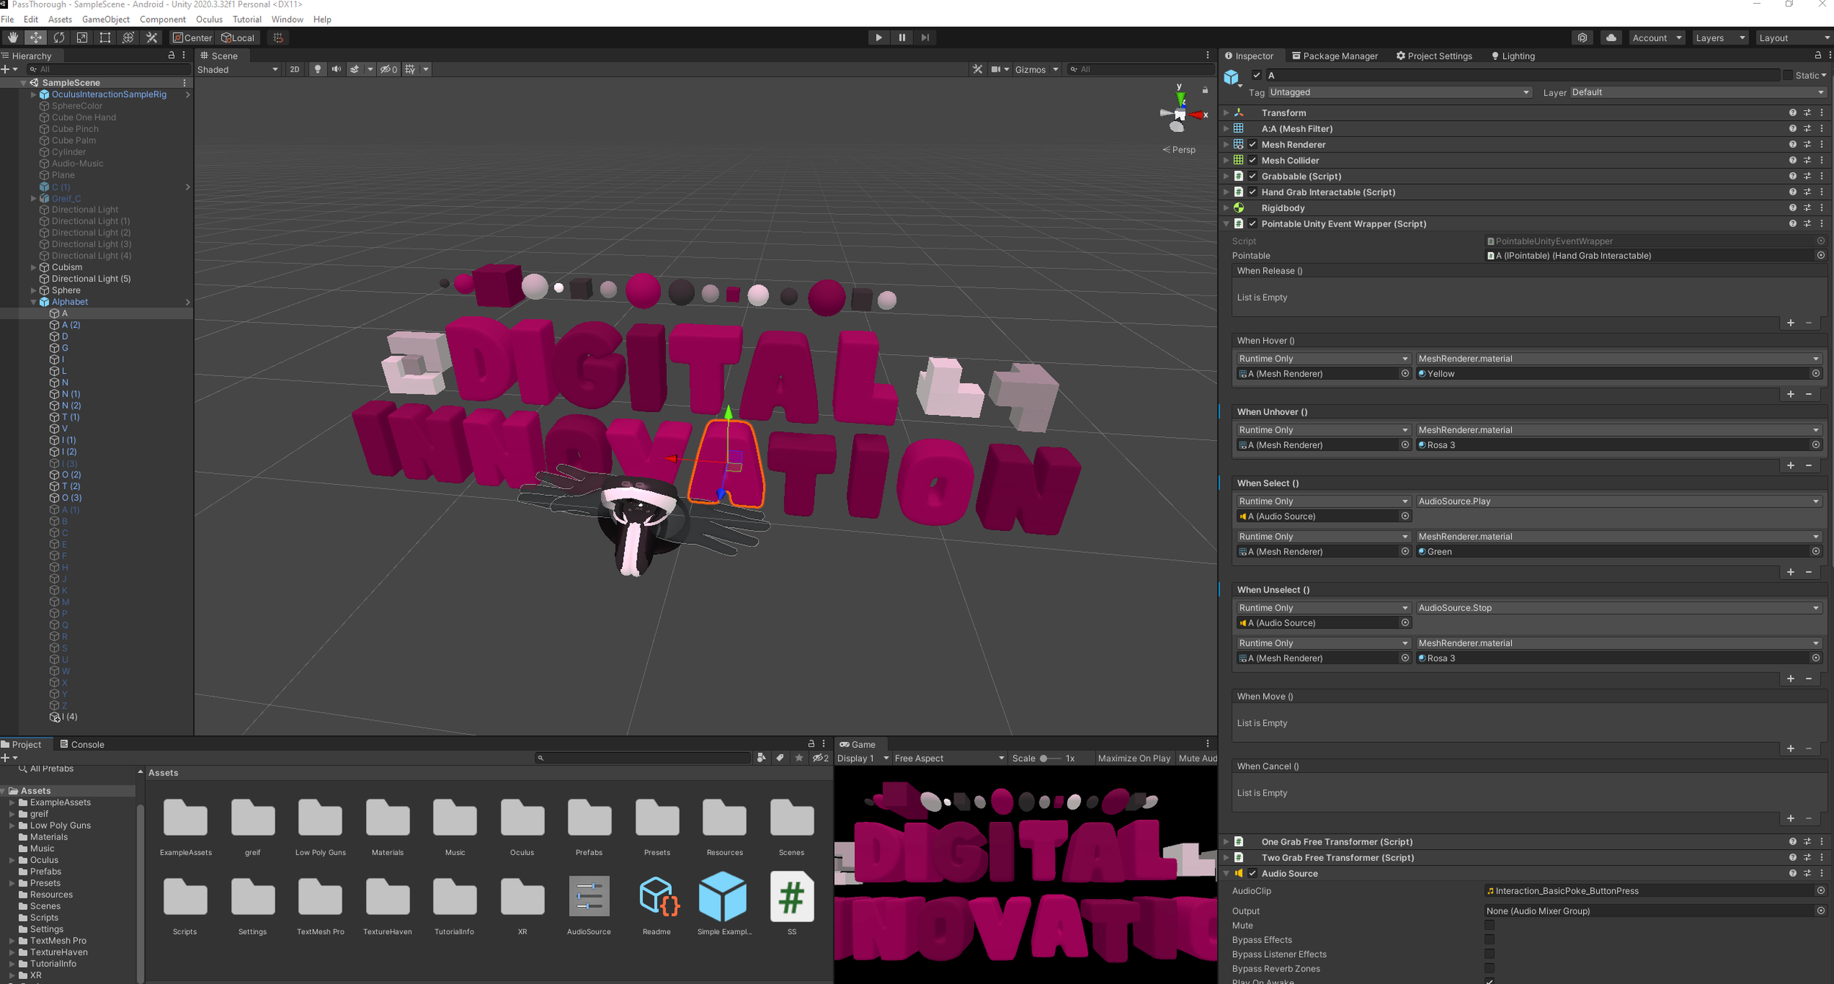The height and width of the screenshot is (984, 1834).
Task: Toggle the Mute checkbox in Audio Source
Action: pos(1489,925)
